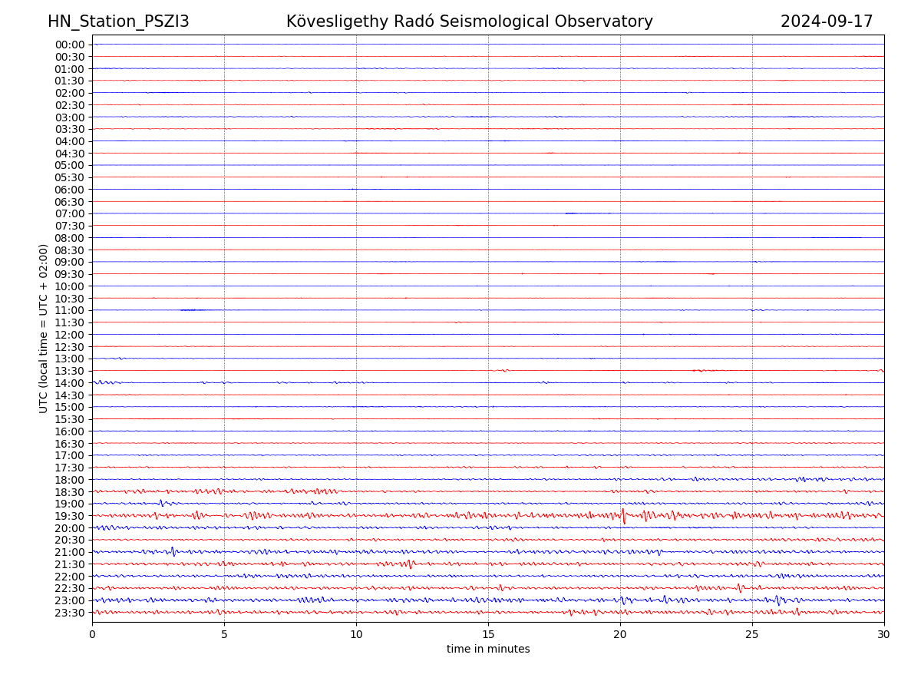Click the blue spike early in 21:00 trace

(173, 551)
